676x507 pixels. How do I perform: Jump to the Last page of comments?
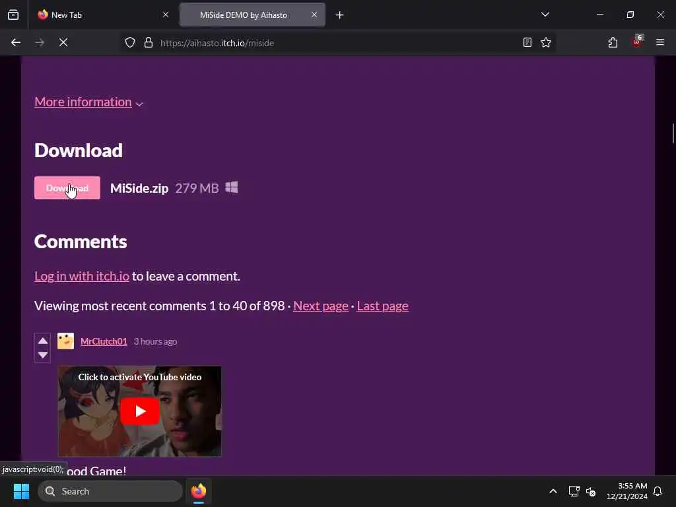(x=382, y=306)
